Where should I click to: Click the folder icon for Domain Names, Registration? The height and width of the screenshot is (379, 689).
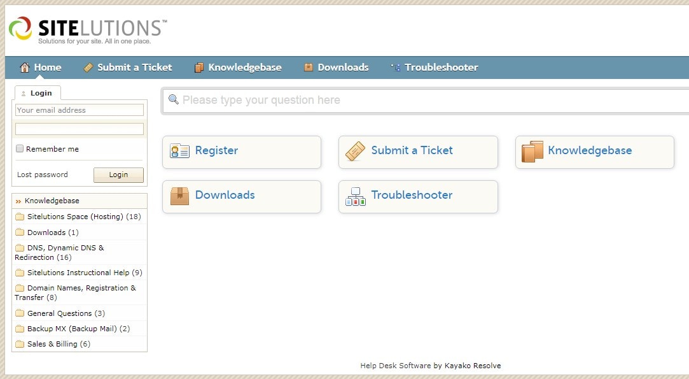[20, 288]
